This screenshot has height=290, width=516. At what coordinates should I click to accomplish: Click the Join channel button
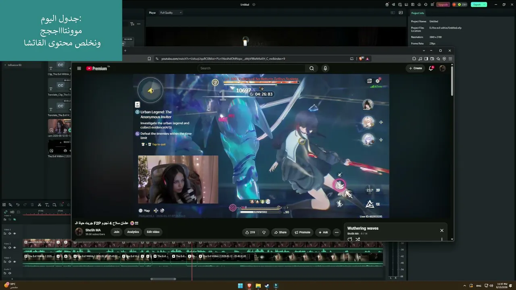click(x=117, y=232)
